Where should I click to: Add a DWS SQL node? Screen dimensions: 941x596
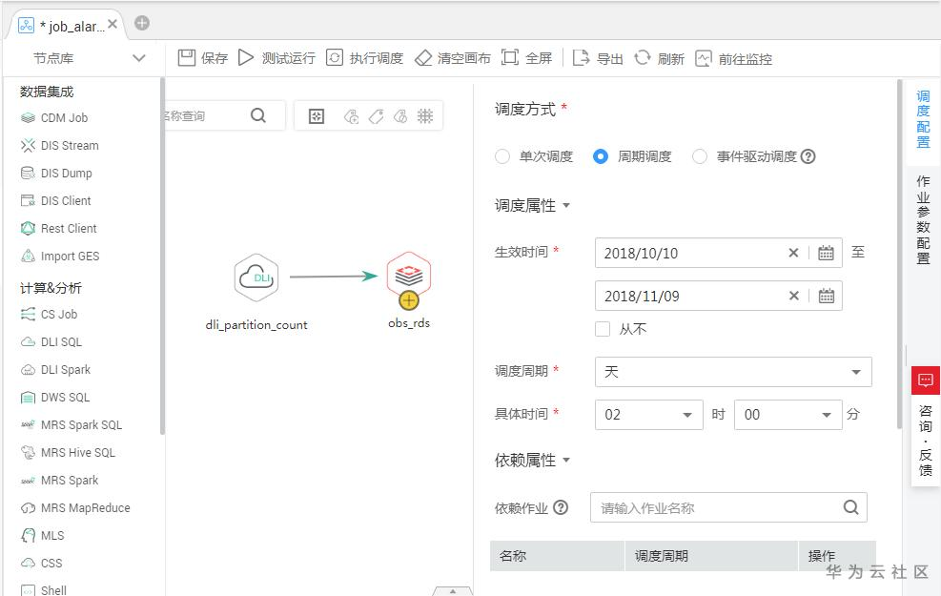54,397
